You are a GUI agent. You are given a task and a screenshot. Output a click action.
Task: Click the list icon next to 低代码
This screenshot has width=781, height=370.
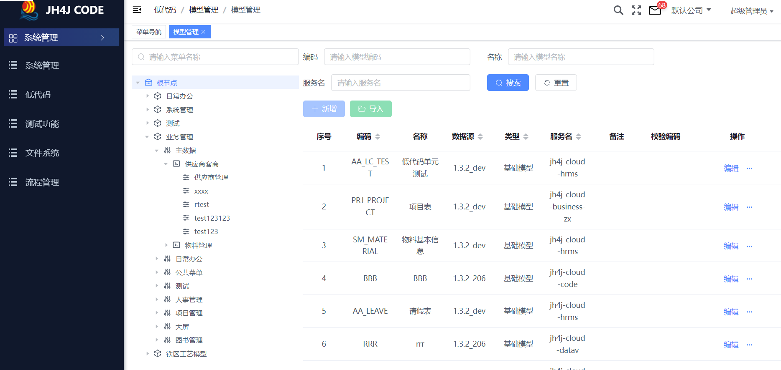point(13,95)
